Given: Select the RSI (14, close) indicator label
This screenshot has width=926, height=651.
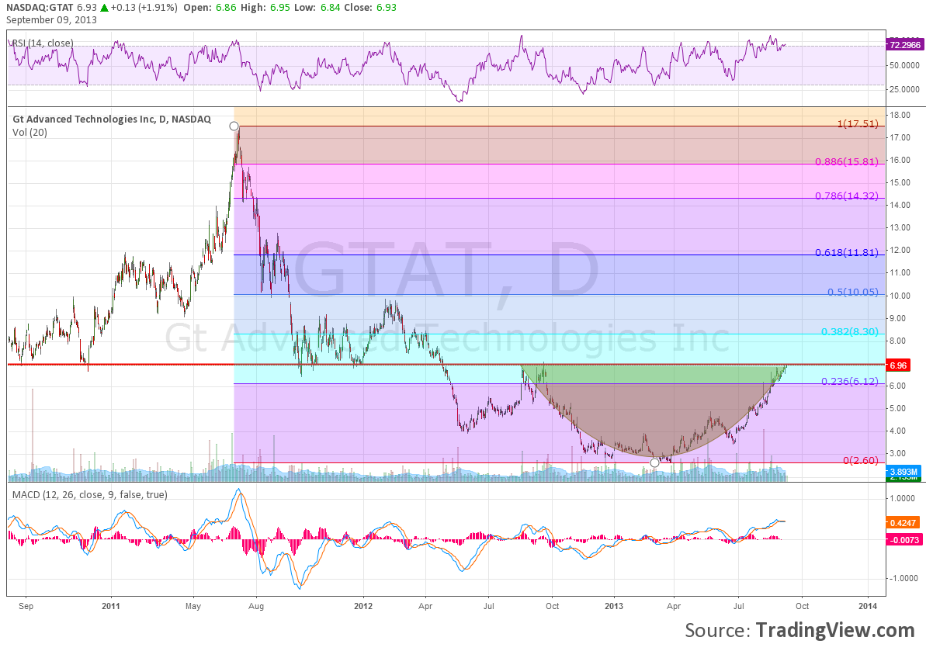Looking at the screenshot, I should point(43,43).
